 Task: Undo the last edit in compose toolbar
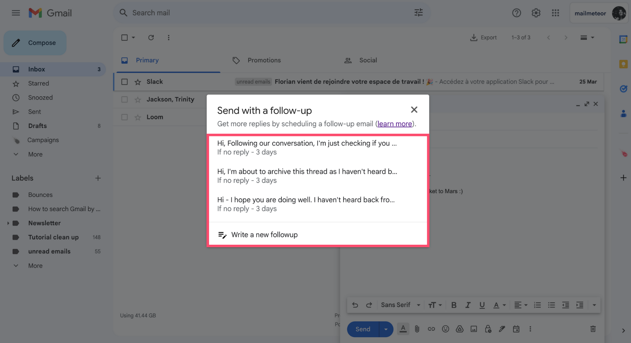pyautogui.click(x=355, y=305)
